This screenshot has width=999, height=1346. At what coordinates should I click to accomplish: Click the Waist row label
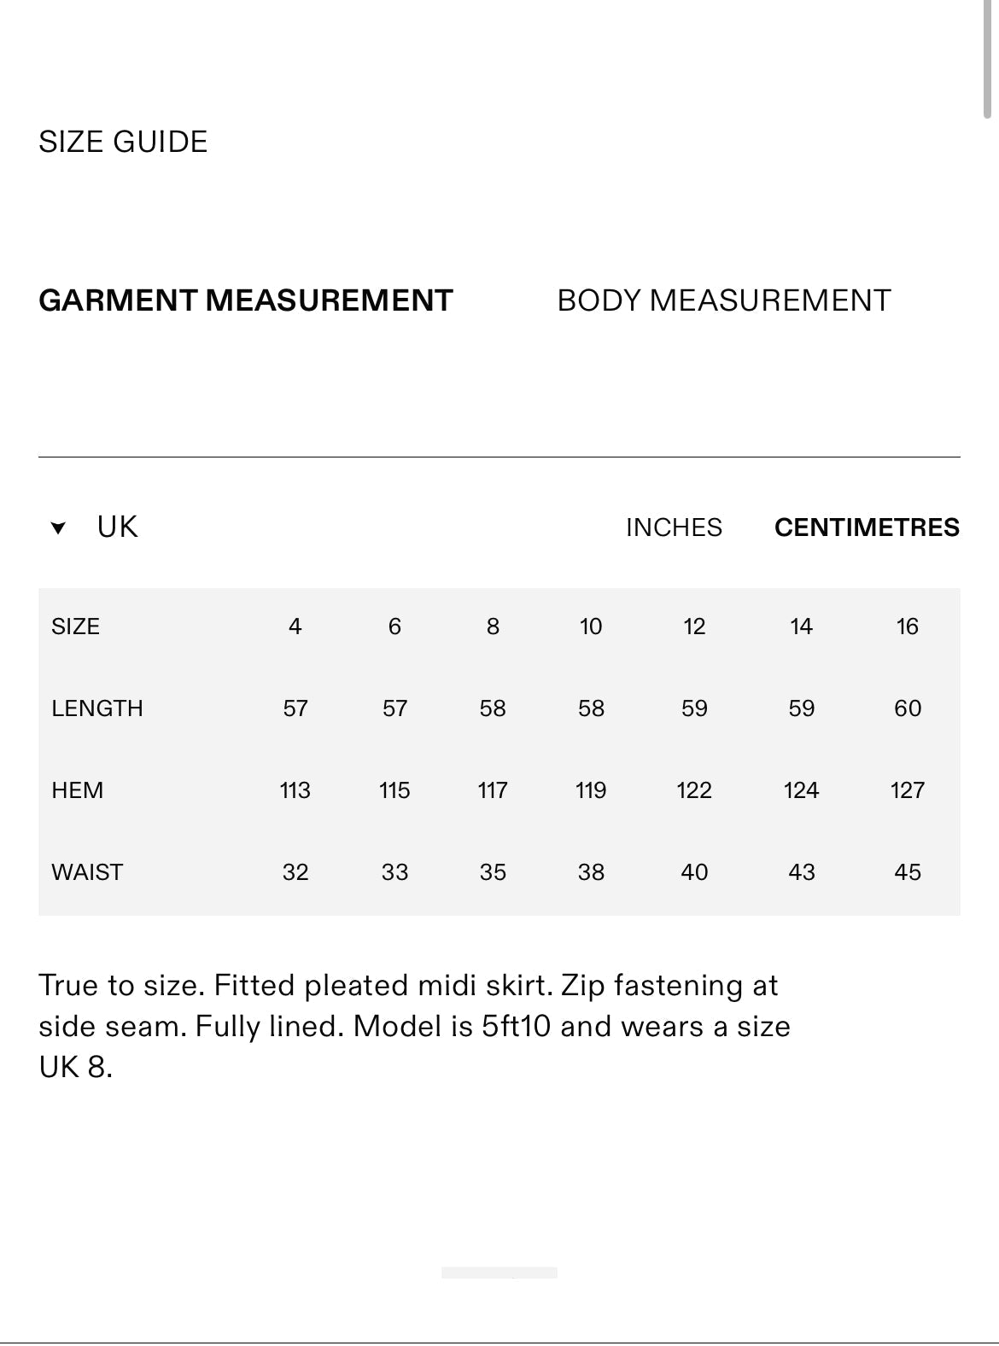[87, 872]
